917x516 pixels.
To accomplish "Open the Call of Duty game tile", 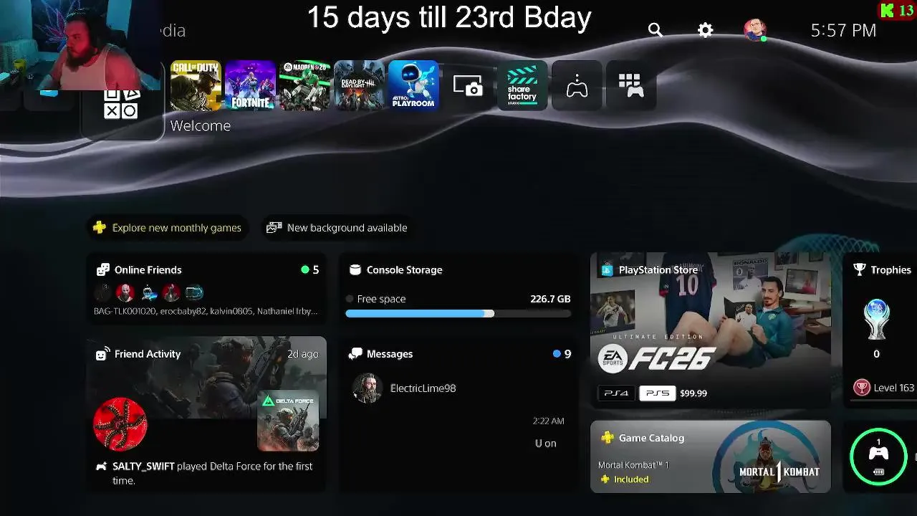I will pos(196,85).
